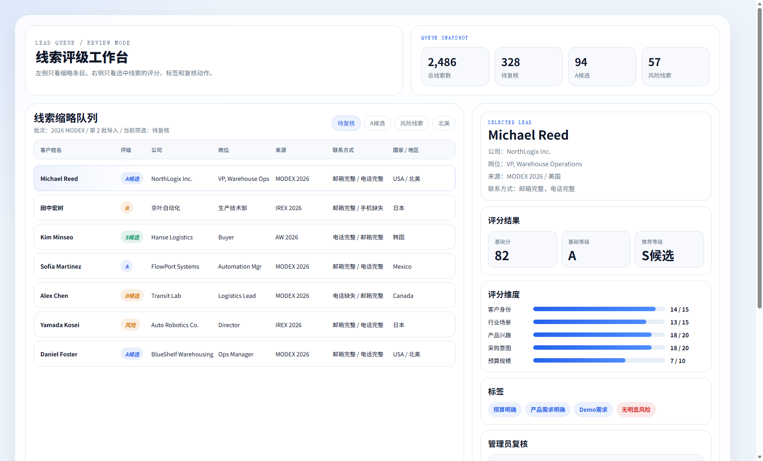
Task: Filter the queue by 北美
Action: tap(444, 123)
